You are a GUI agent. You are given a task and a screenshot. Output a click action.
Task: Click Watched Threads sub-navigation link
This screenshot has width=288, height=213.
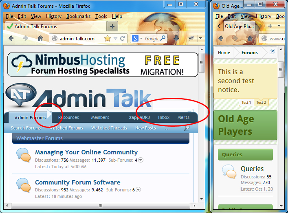pyautogui.click(x=109, y=128)
